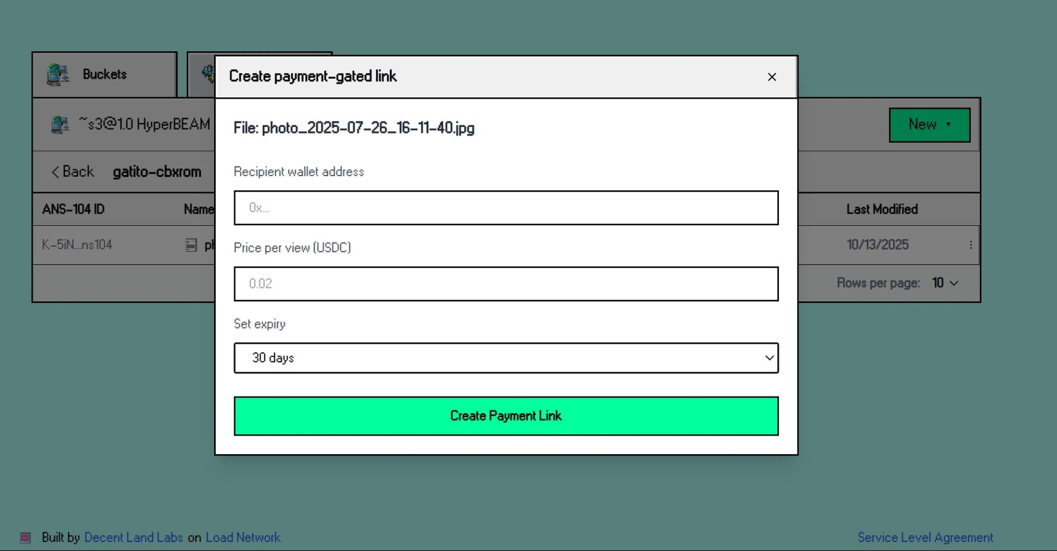The image size is (1057, 551).
Task: Open the three-dot row actions menu
Action: coord(970,245)
